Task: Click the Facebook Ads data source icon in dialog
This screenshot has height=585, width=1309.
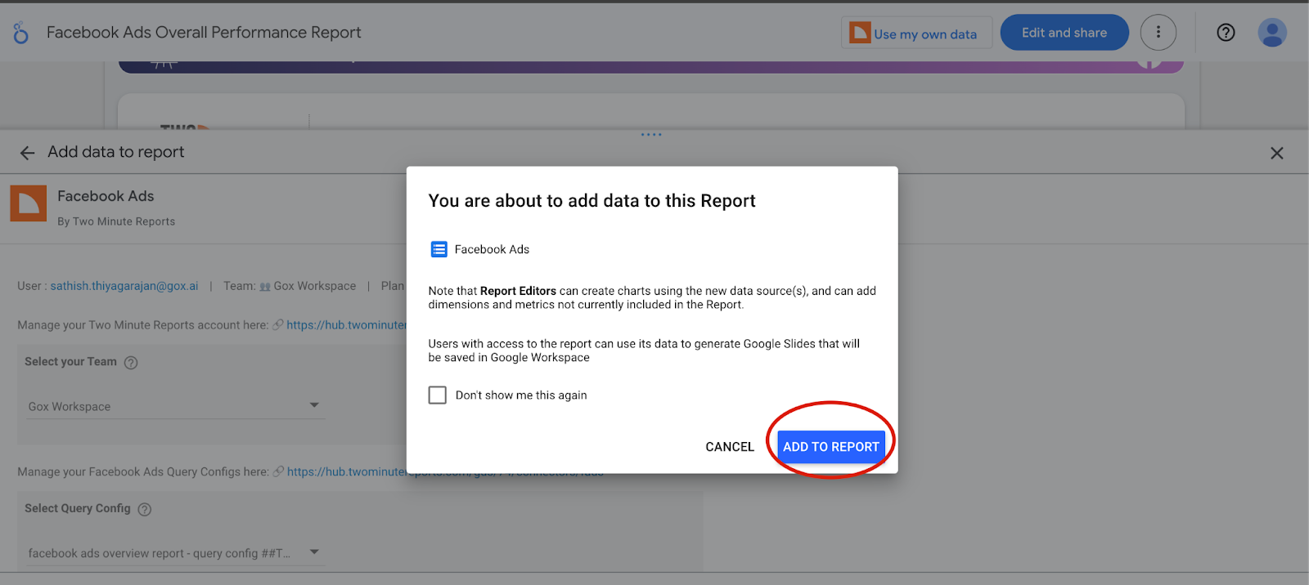Action: pos(439,249)
